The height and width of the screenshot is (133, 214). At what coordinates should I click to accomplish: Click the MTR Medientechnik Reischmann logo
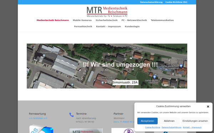tap(107, 12)
